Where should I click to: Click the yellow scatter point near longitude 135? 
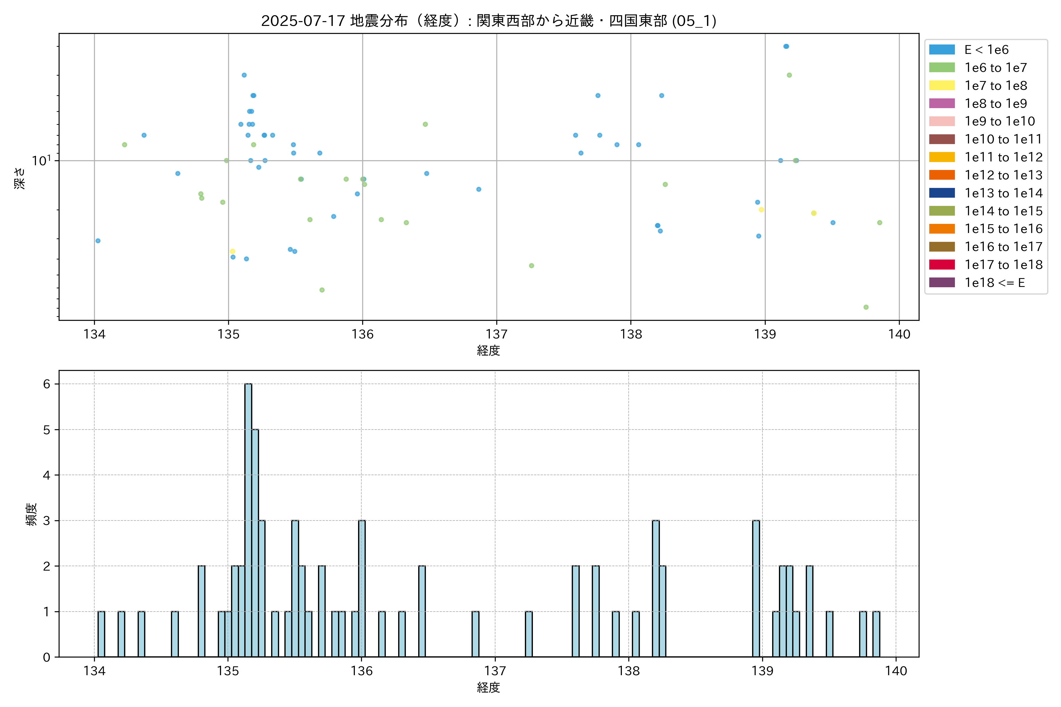[x=232, y=252]
